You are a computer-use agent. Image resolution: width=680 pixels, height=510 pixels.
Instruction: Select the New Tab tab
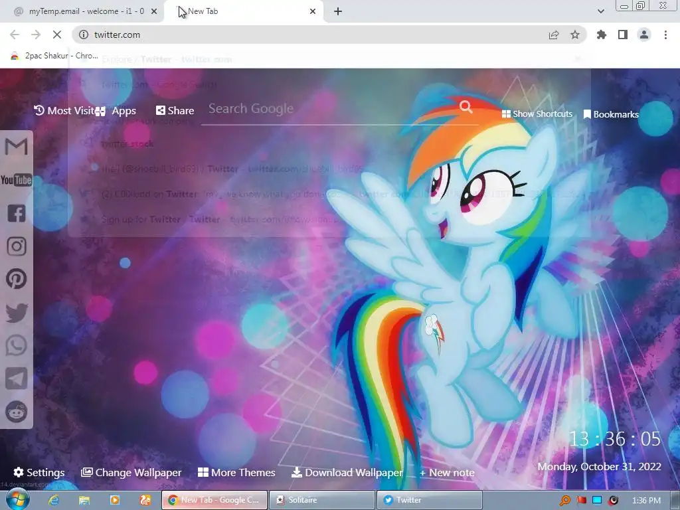[244, 11]
